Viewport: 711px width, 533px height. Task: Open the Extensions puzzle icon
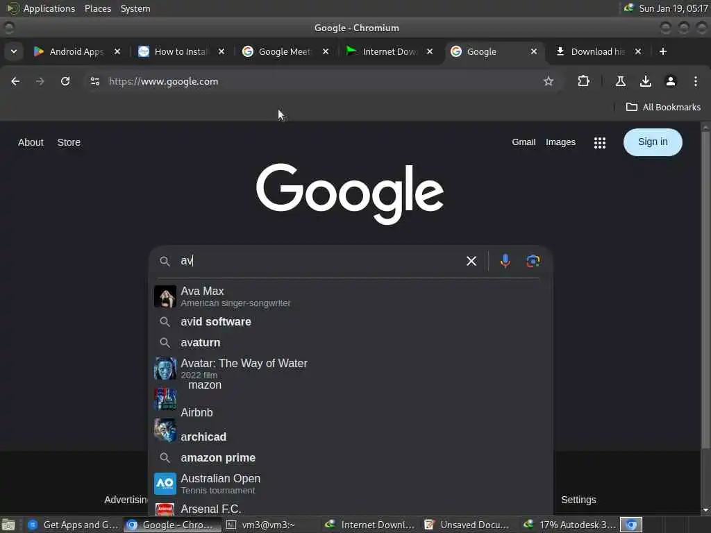click(583, 81)
